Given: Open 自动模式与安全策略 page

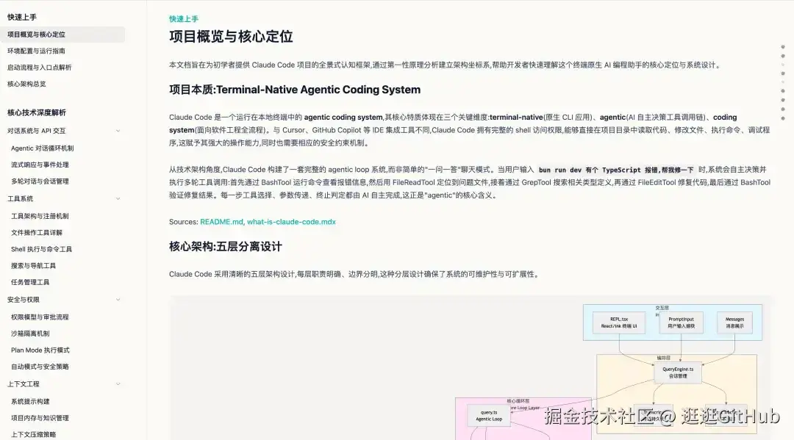Looking at the screenshot, I should (x=40, y=367).
